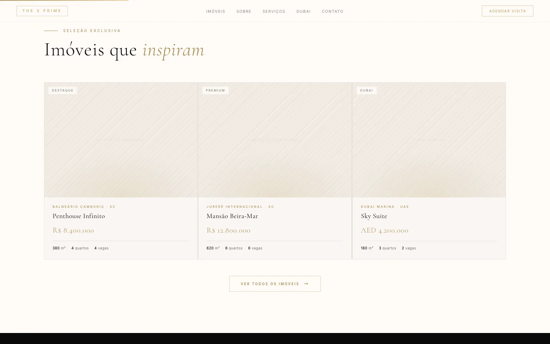The height and width of the screenshot is (344, 550).
Task: Click the R$ 8.400.000 price
Action: click(73, 230)
